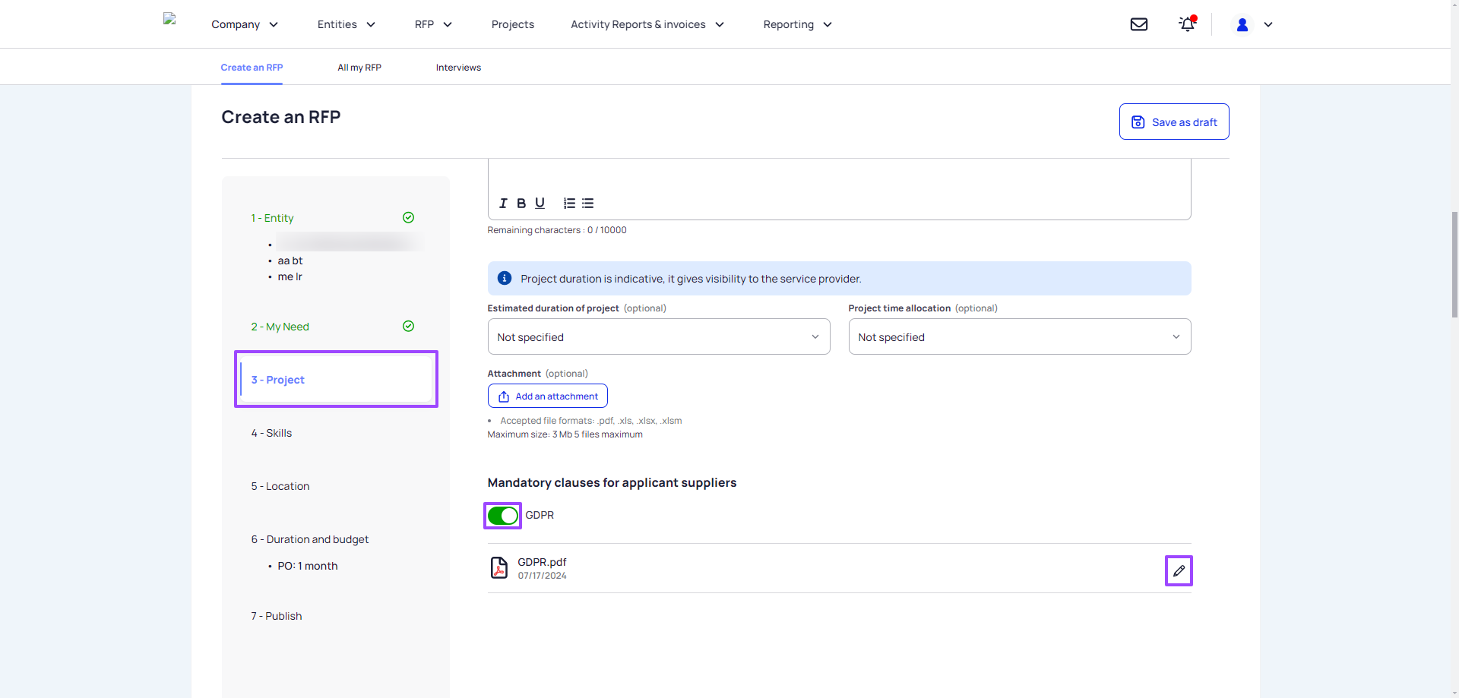Open Estimated duration of project dropdown
This screenshot has height=698, width=1459.
pos(659,336)
